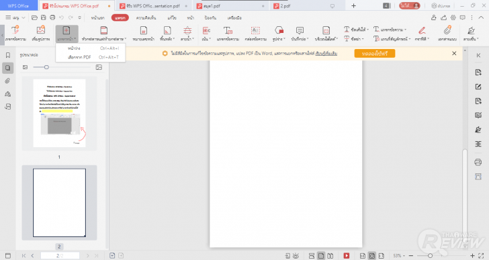Toggle navigation pane icon in status bar
This screenshot has width=489, height=260.
click(8, 256)
